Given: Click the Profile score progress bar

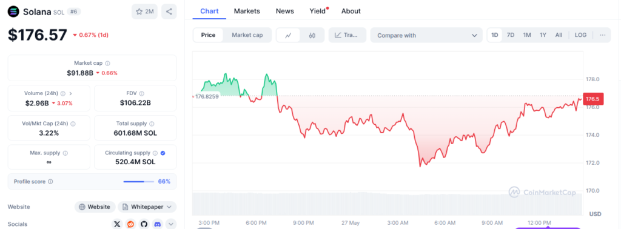Looking at the screenshot, I should click(x=139, y=182).
